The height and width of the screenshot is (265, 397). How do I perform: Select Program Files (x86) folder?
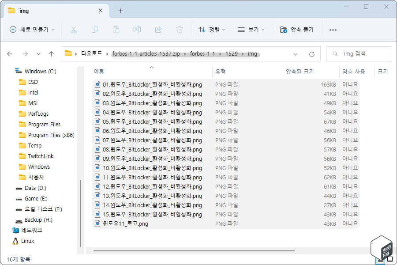pyautogui.click(x=47, y=135)
